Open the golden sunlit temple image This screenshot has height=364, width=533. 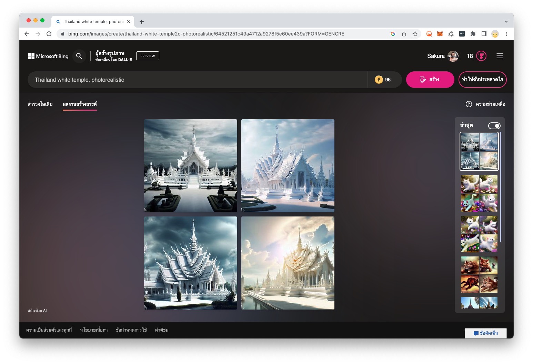[x=288, y=263]
